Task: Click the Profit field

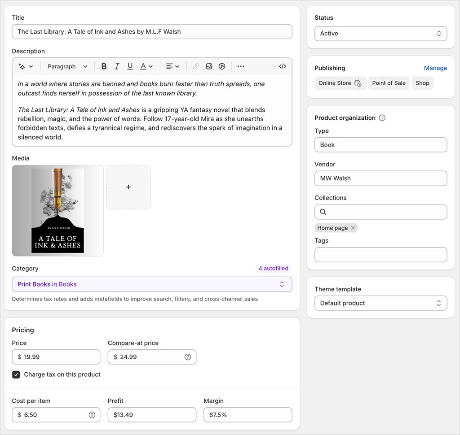Action: (152, 415)
